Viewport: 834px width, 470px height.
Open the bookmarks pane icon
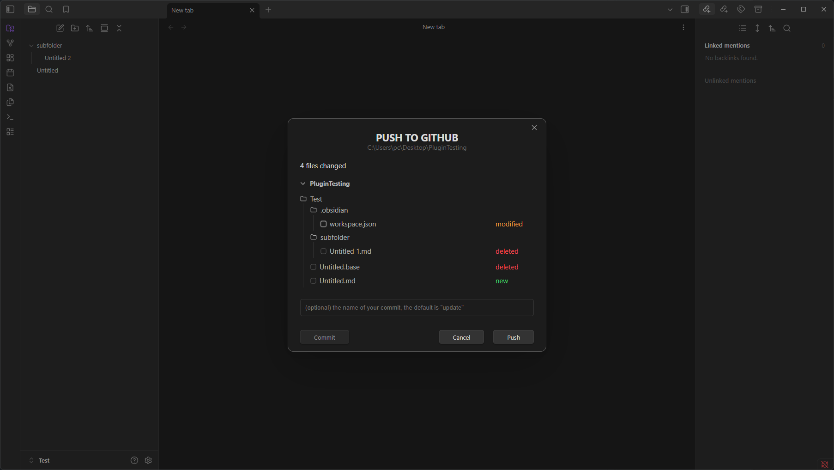click(66, 9)
